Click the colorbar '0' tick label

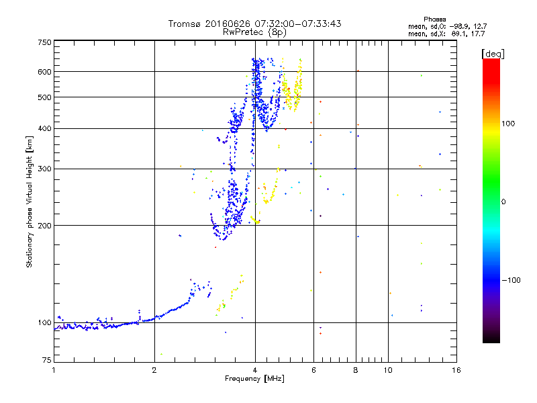[x=503, y=202]
